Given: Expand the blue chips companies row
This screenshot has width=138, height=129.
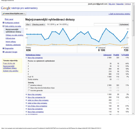Looking at the screenshot, I should (26, 112).
